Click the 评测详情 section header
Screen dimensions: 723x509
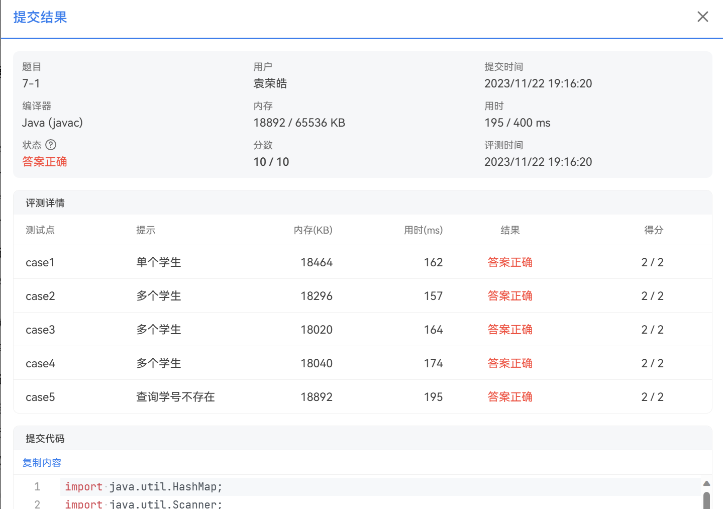click(45, 203)
